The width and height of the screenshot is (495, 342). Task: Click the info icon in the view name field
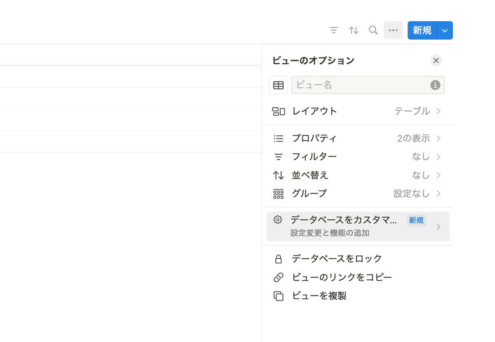click(x=435, y=85)
